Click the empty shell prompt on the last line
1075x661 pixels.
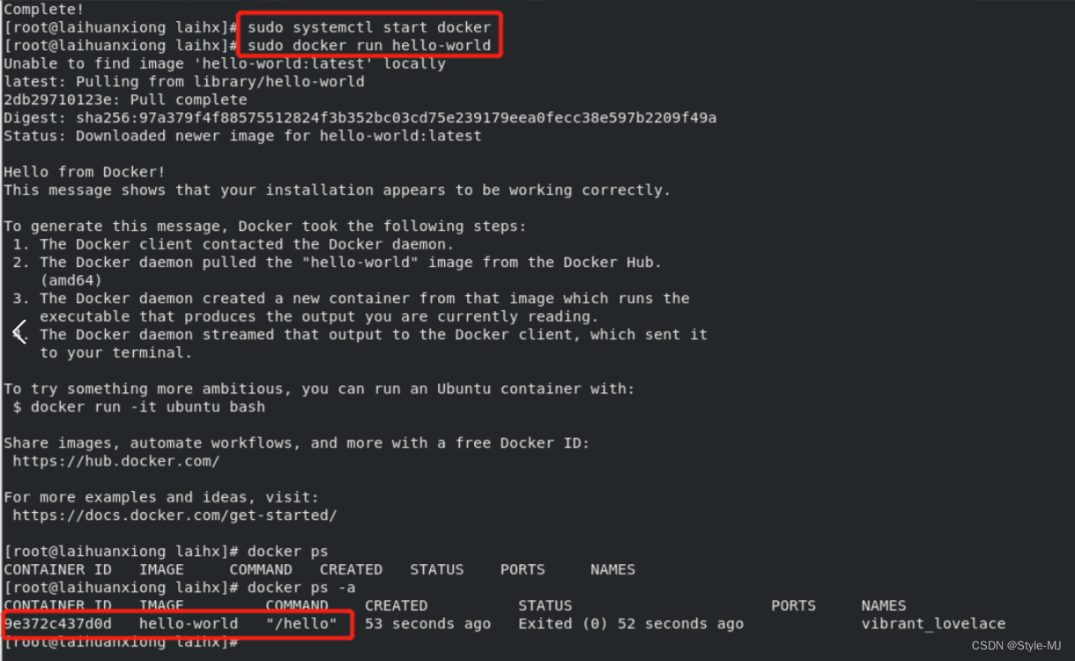click(120, 642)
